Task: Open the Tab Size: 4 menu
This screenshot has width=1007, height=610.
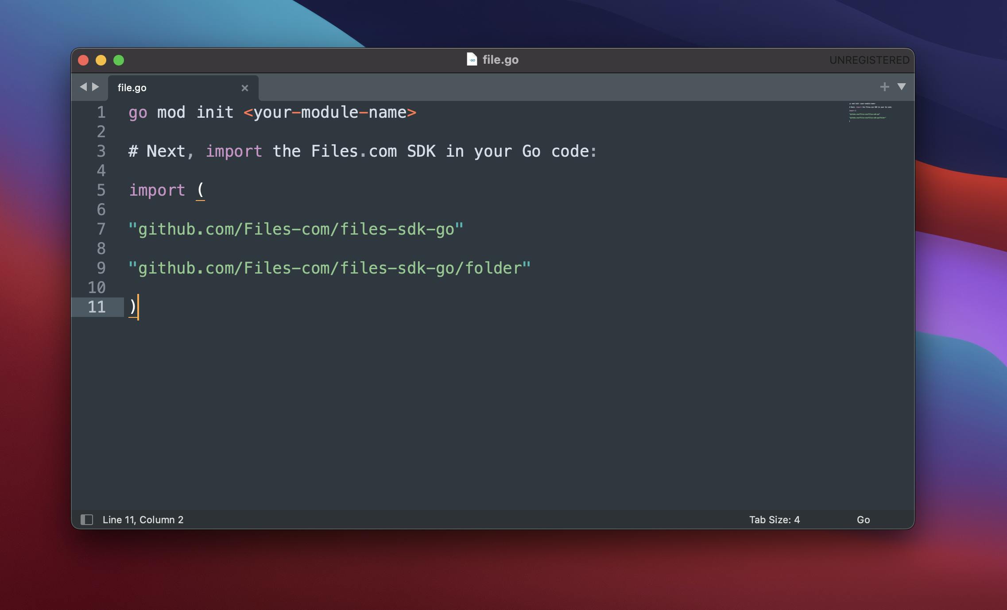Action: pos(774,520)
